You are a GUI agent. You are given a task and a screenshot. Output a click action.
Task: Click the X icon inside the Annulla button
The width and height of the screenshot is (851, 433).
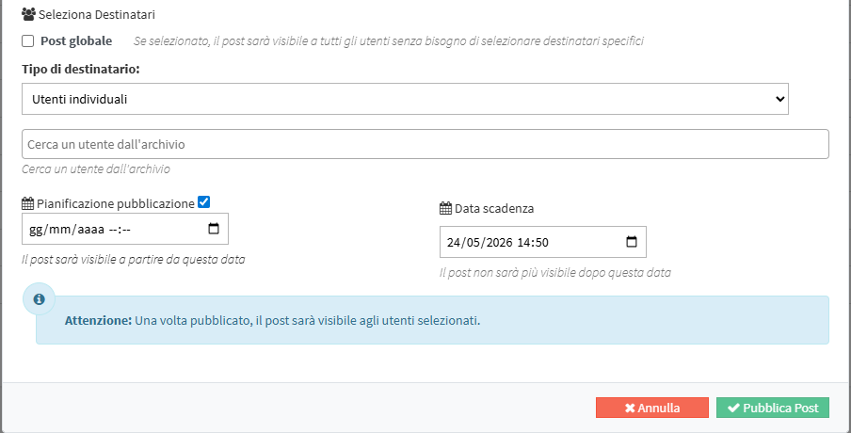[630, 409]
